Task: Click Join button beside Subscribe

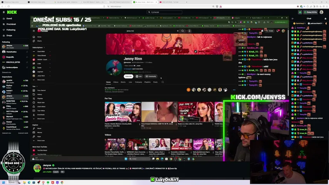Action: tap(139, 76)
